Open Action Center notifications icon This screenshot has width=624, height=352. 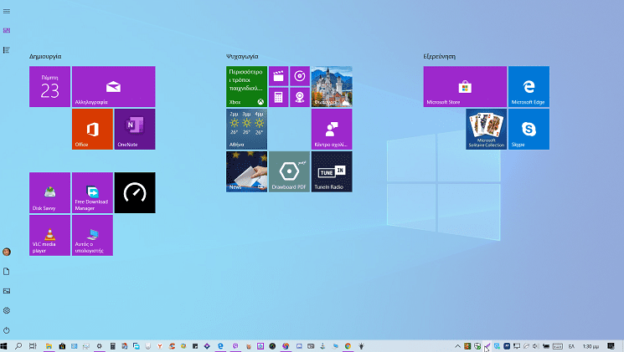(x=611, y=346)
